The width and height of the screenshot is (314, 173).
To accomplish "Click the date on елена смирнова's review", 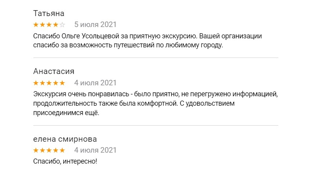I will (95, 150).
